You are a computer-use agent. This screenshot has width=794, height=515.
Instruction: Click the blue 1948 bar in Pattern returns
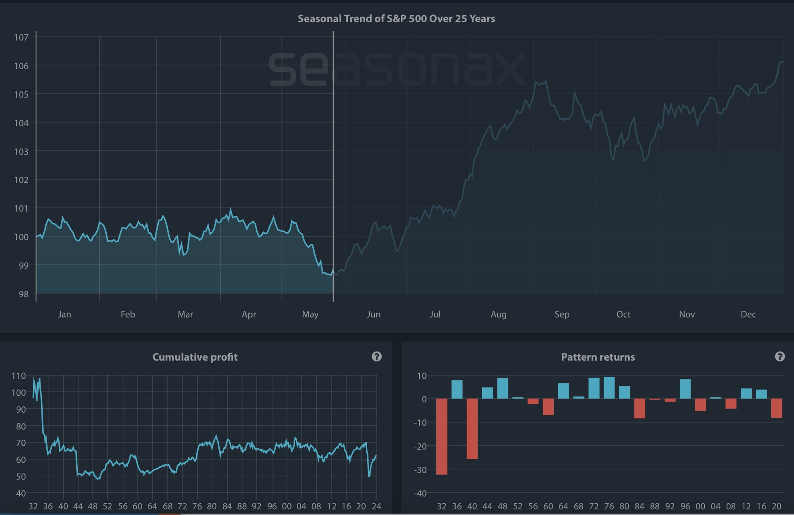pyautogui.click(x=502, y=388)
